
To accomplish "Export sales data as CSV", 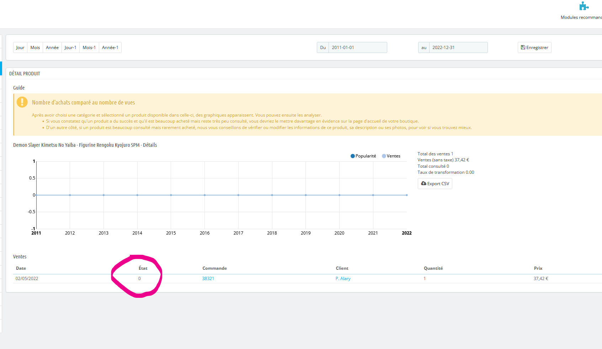I will tap(435, 184).
